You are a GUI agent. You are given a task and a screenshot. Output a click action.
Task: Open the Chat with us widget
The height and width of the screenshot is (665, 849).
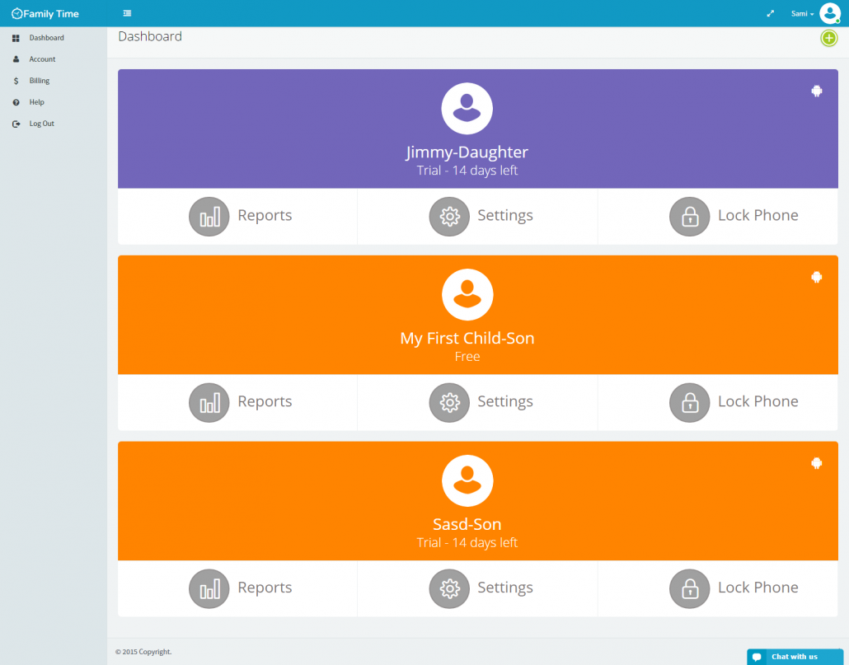(794, 657)
